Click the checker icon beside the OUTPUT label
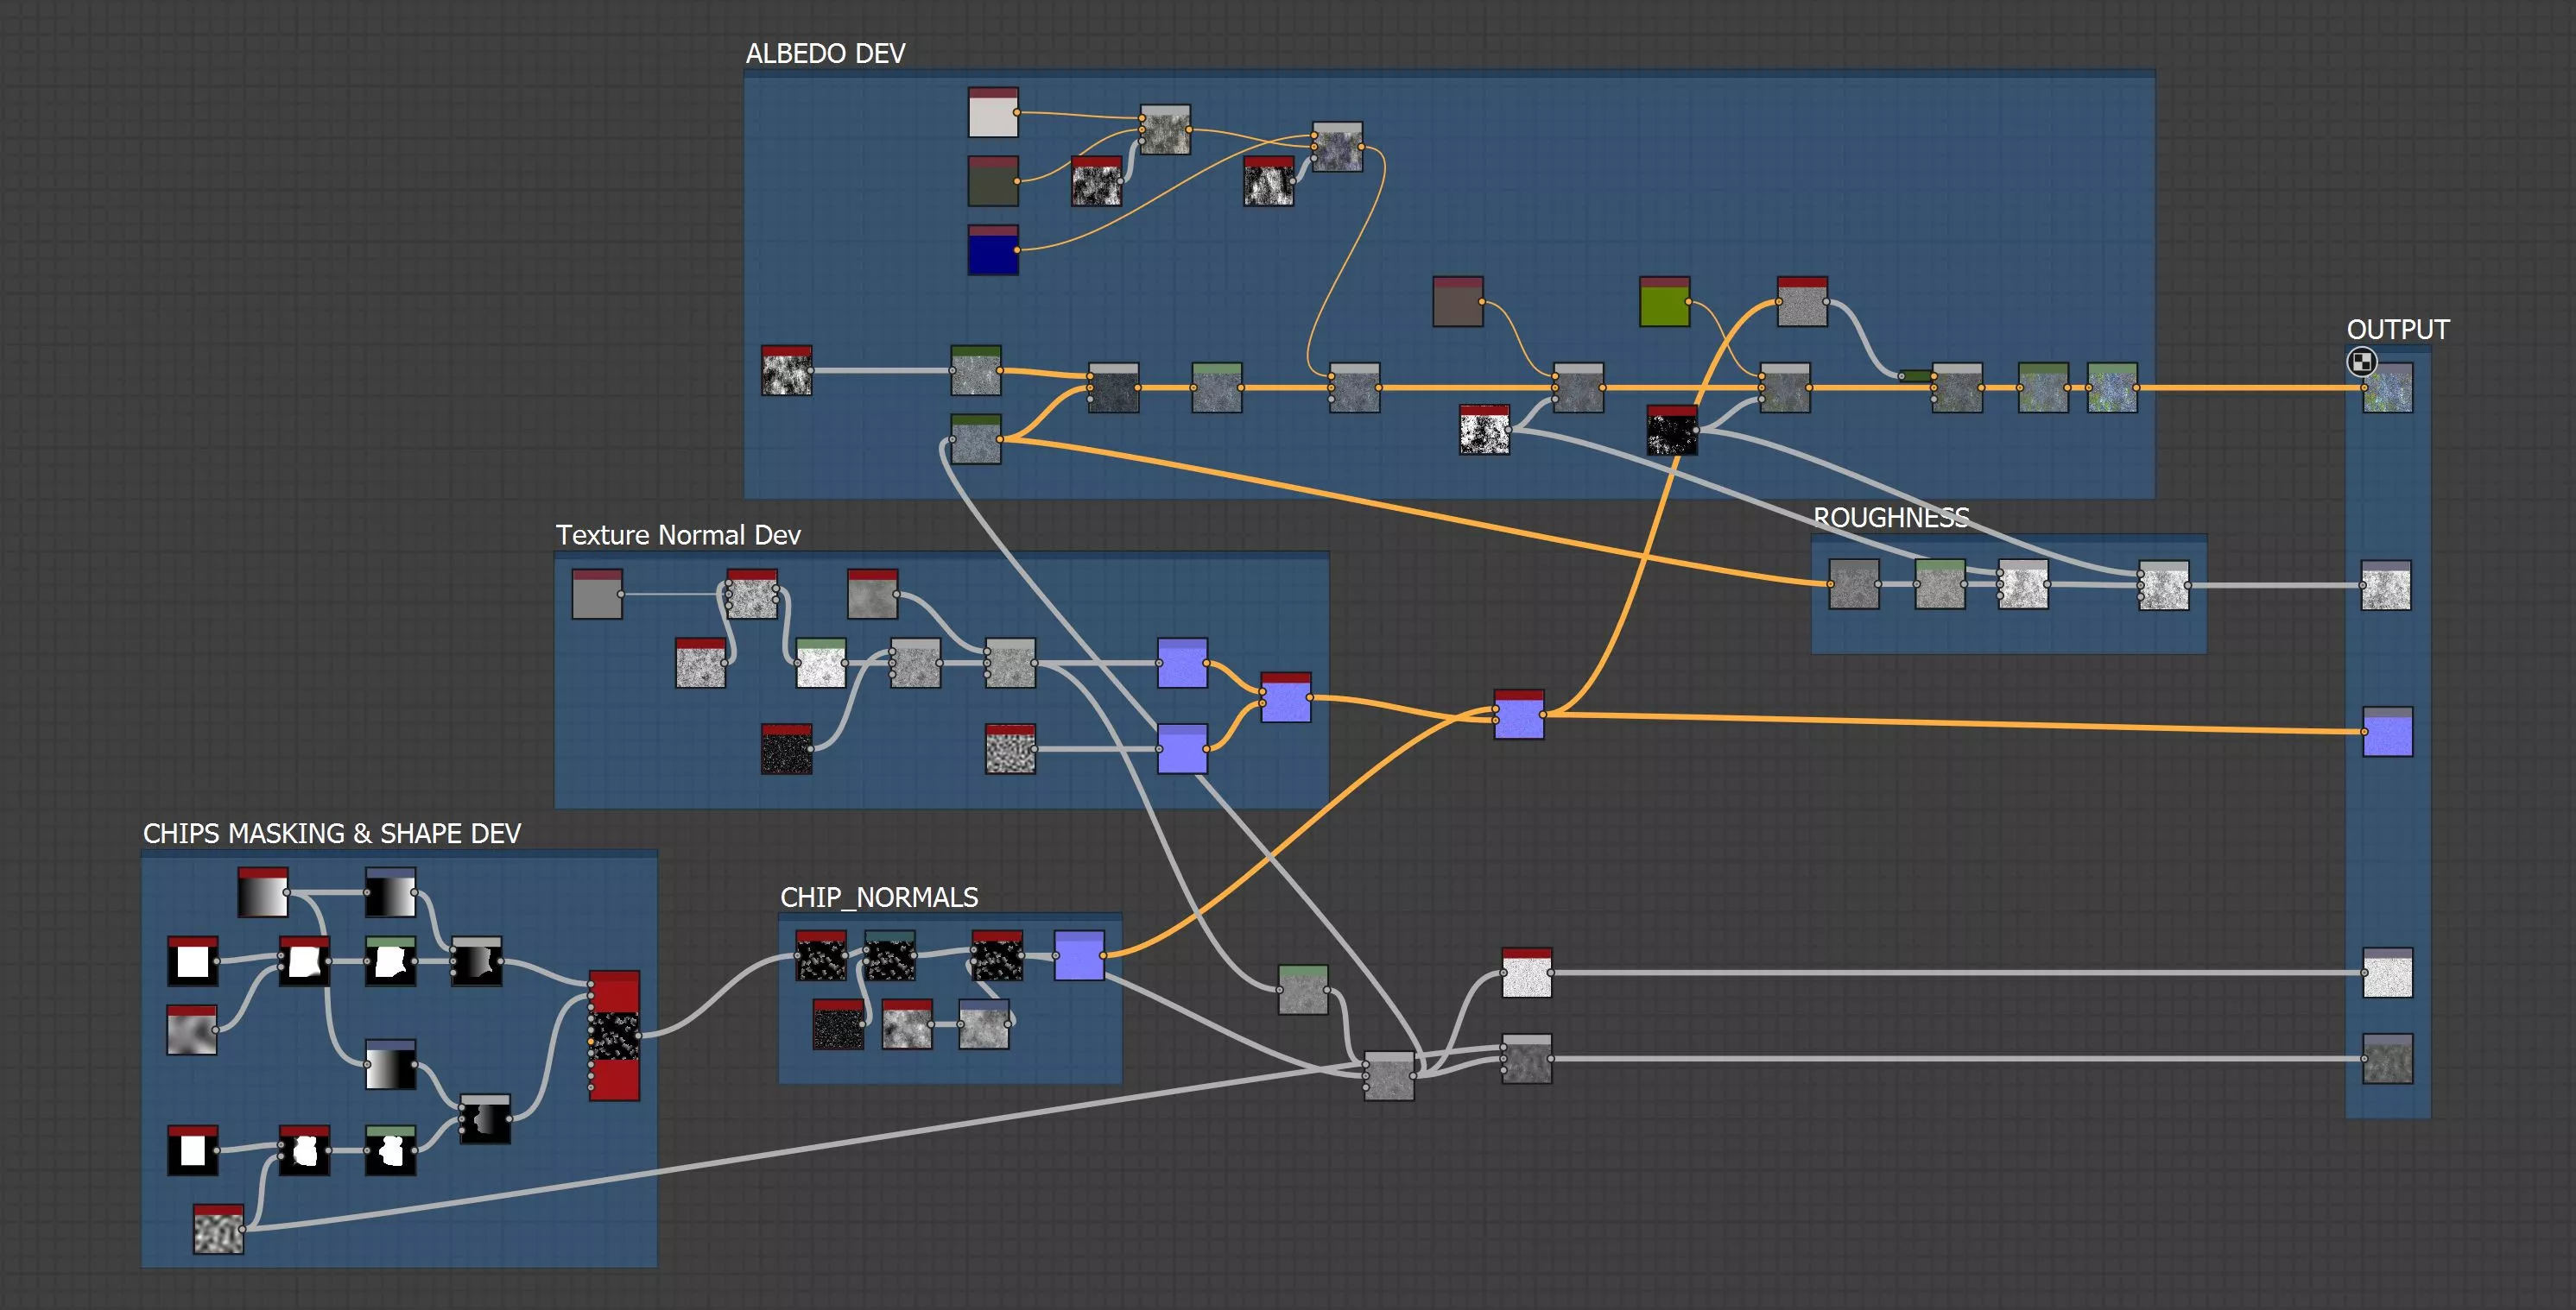Image resolution: width=2576 pixels, height=1310 pixels. [2361, 362]
